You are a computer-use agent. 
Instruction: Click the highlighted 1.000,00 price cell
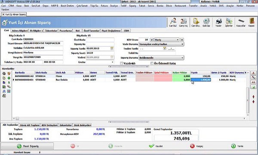[x=200, y=80]
